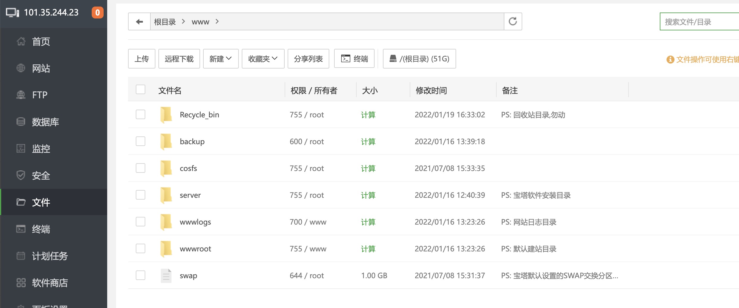The height and width of the screenshot is (308, 739).
Task: Click the 600 / root permission of backup
Action: pos(307,141)
